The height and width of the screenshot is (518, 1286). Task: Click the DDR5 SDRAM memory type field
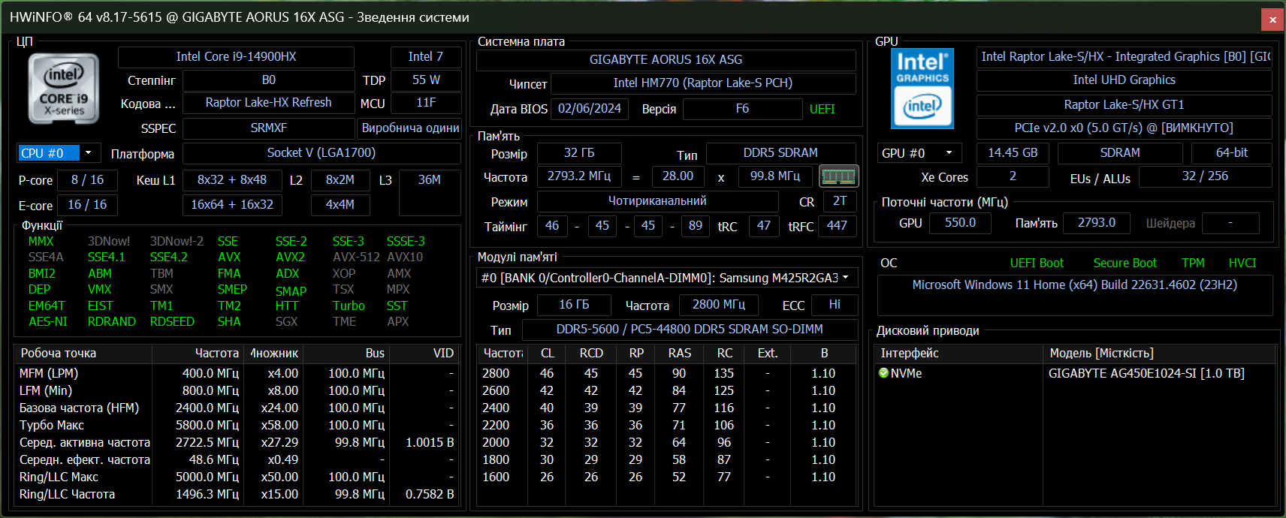click(780, 153)
